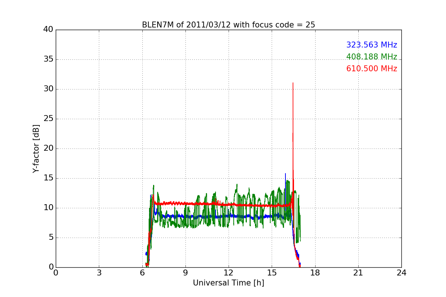Click the x-axis tick label 3

point(99,273)
